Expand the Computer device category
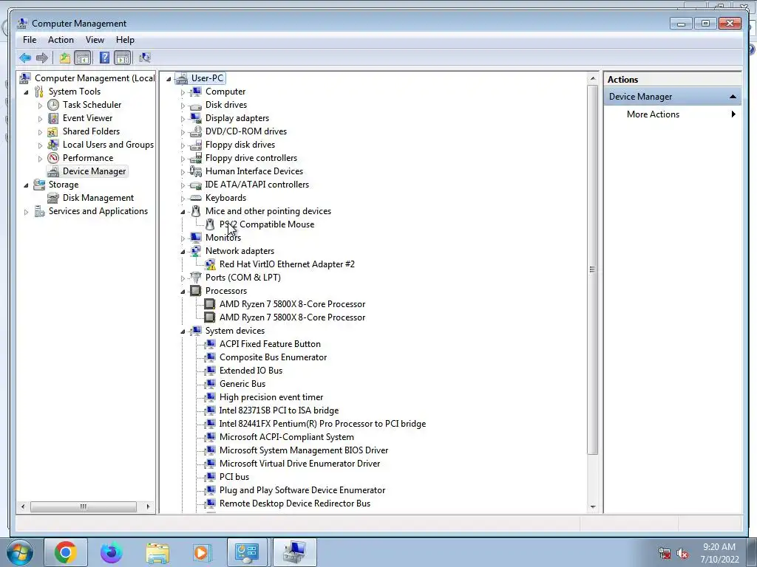This screenshot has width=757, height=567. click(183, 92)
